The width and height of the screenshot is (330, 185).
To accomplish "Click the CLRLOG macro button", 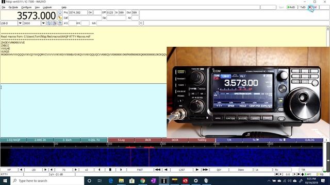I will pyautogui.click(x=309, y=140).
